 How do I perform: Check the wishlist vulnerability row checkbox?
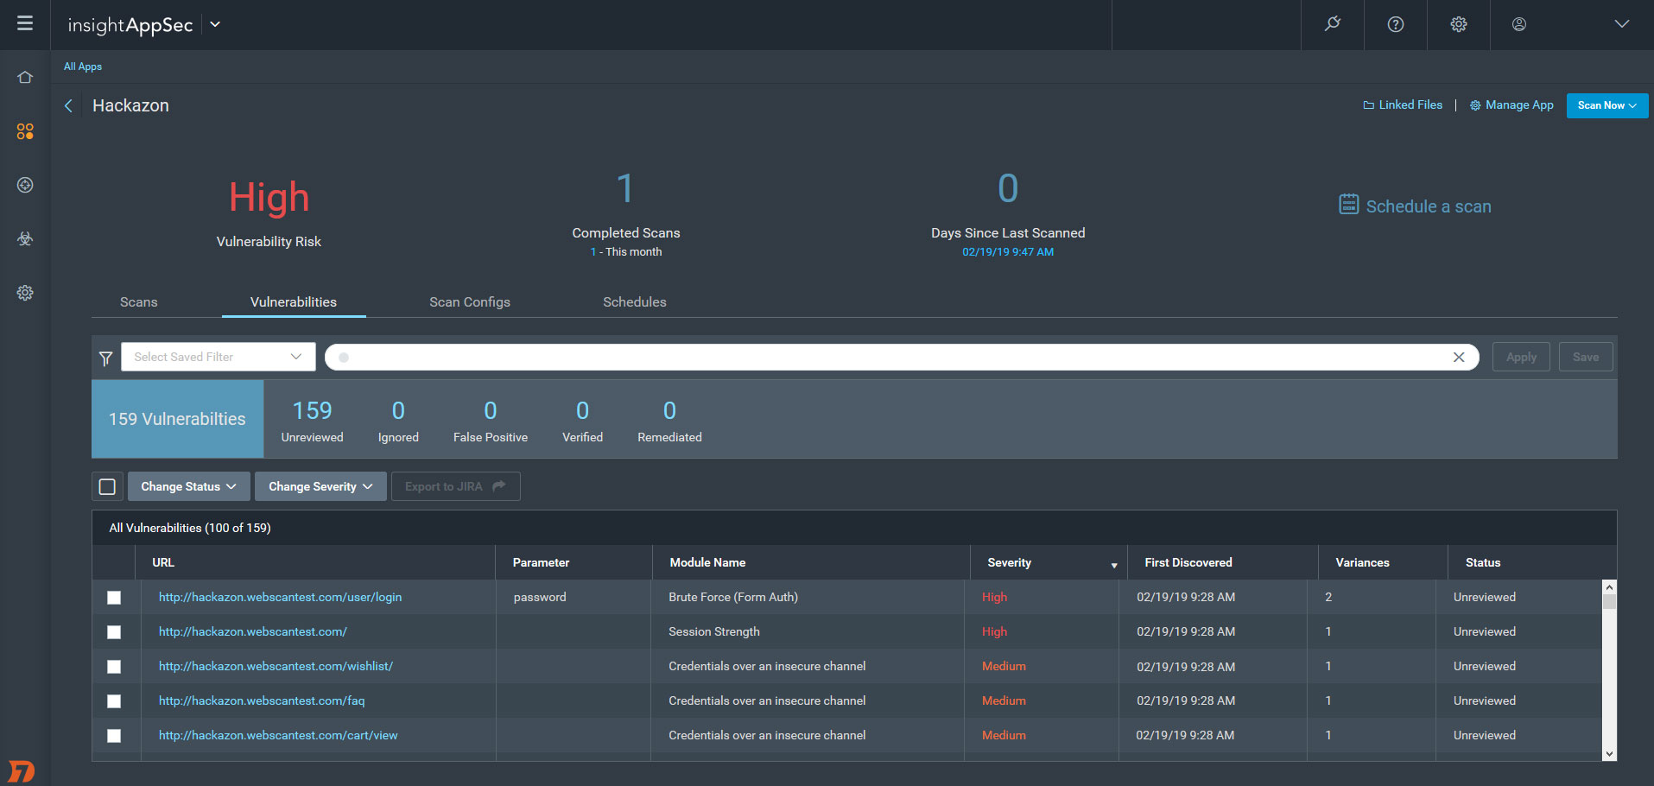[114, 667]
